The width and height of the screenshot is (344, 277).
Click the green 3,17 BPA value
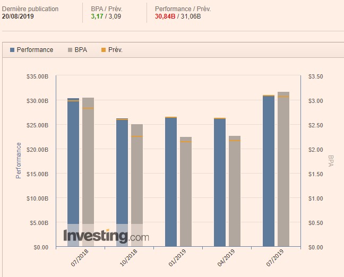97,16
